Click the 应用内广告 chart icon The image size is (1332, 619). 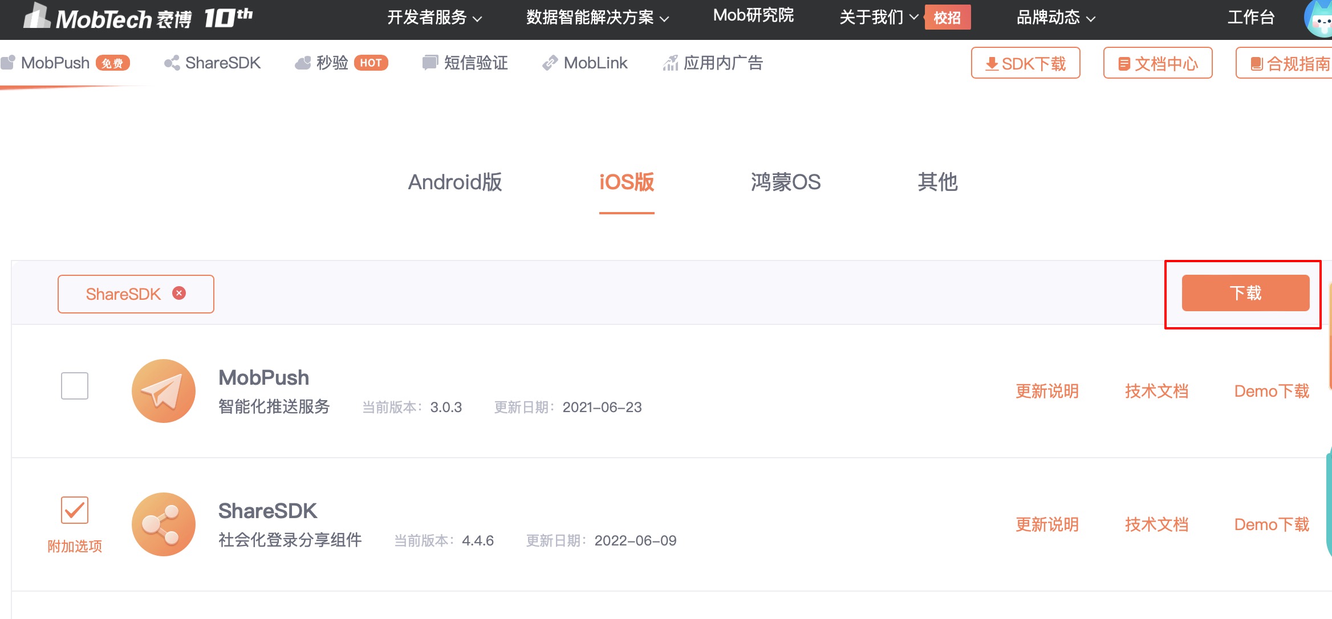click(x=671, y=63)
